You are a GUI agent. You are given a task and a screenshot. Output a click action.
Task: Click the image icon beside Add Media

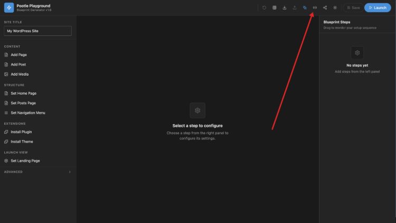pos(6,74)
